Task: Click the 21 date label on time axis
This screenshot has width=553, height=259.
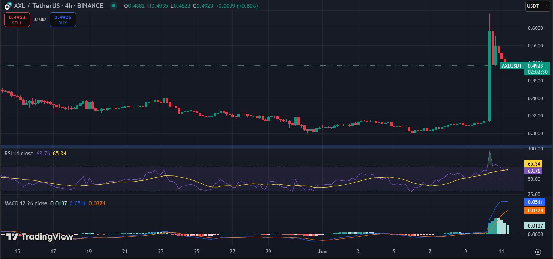Action: click(x=125, y=252)
